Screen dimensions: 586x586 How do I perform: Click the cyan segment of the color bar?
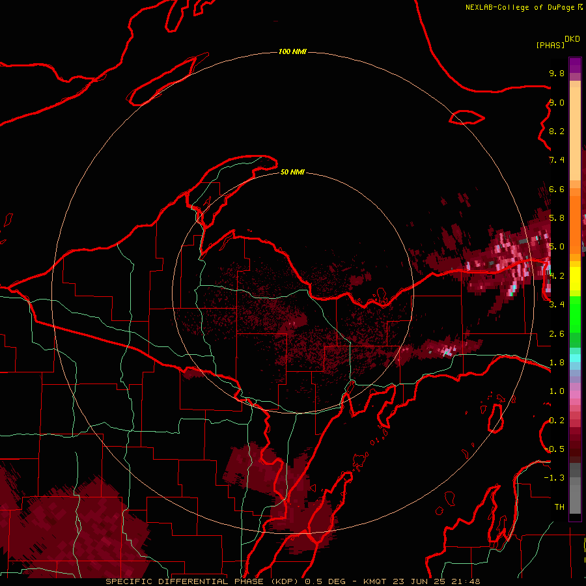pos(575,358)
